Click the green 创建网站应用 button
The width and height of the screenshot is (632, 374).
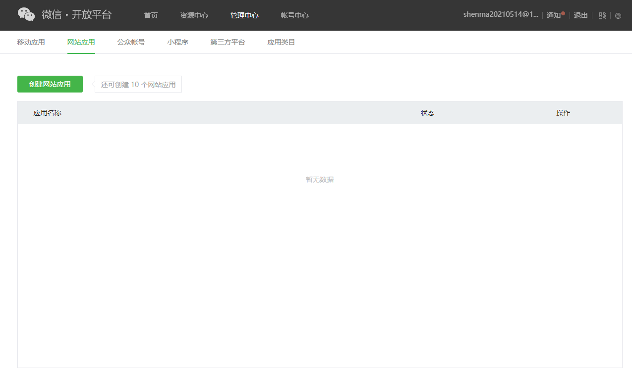(50, 84)
